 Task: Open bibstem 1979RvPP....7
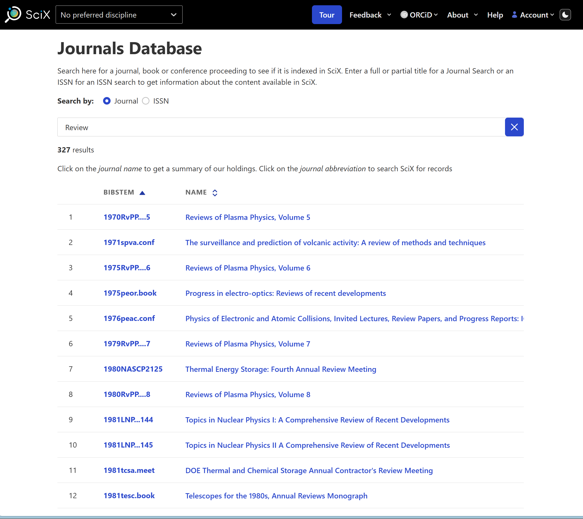[x=127, y=344]
